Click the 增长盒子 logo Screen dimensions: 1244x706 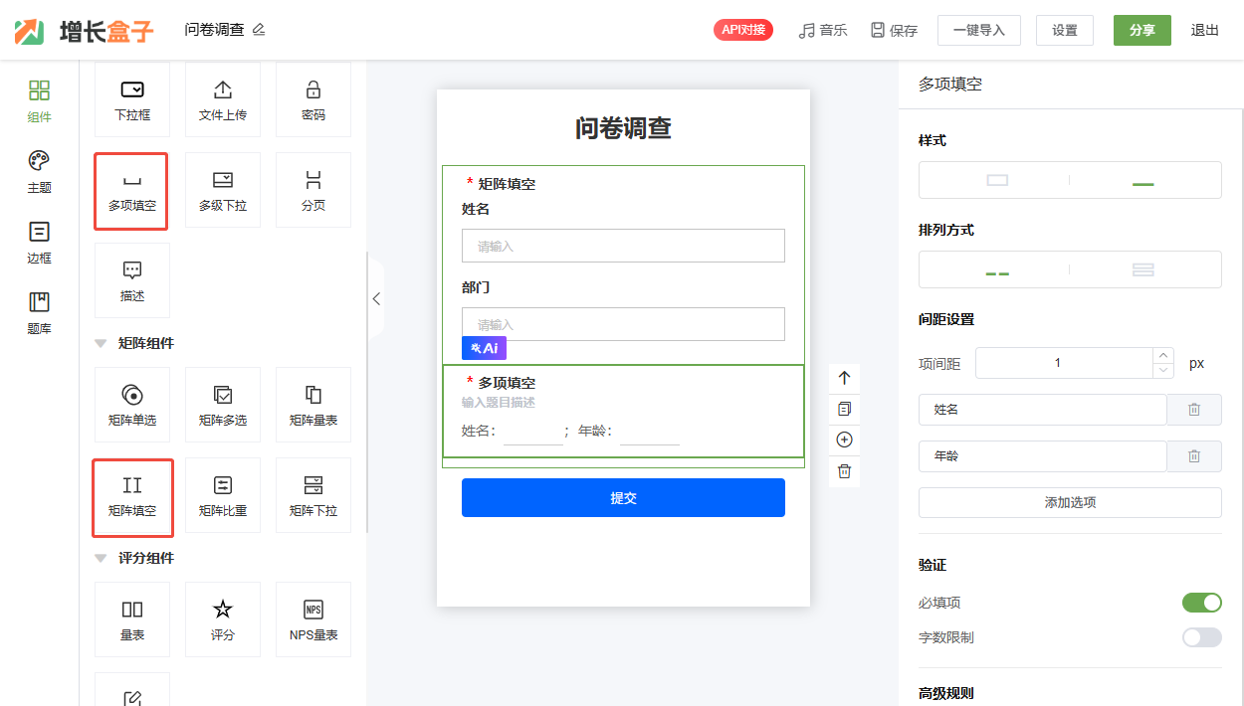[x=85, y=31]
